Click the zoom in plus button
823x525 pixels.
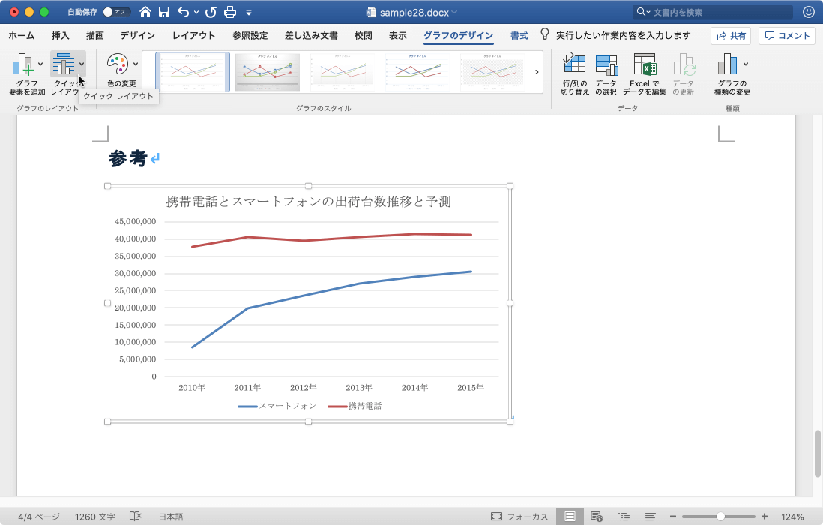(x=765, y=517)
